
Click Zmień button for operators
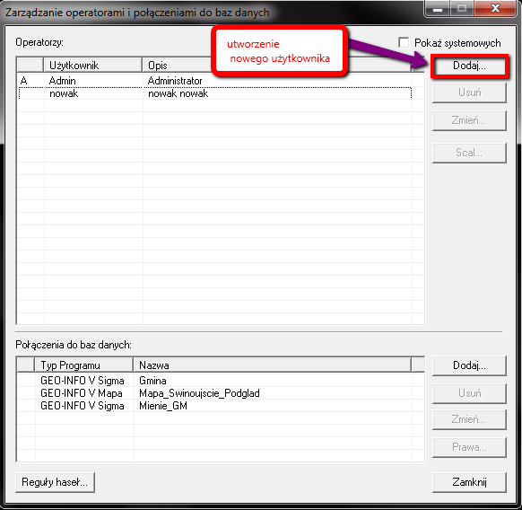(x=469, y=120)
